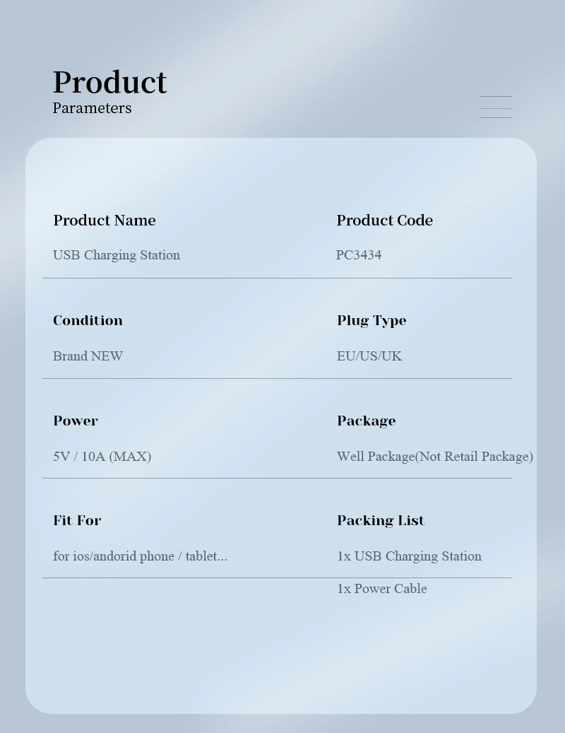Select the EU/US/UK plug value
Viewport: 565px width, 733px height.
369,356
